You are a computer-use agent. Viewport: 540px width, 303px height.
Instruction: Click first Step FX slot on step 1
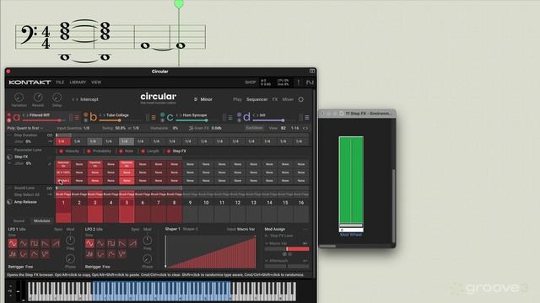click(x=63, y=164)
